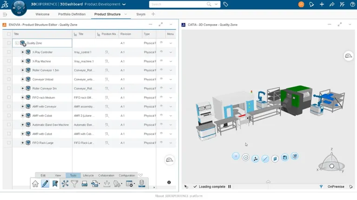Click the plus add icon in top bar
The width and height of the screenshot is (357, 200).
point(322,4)
